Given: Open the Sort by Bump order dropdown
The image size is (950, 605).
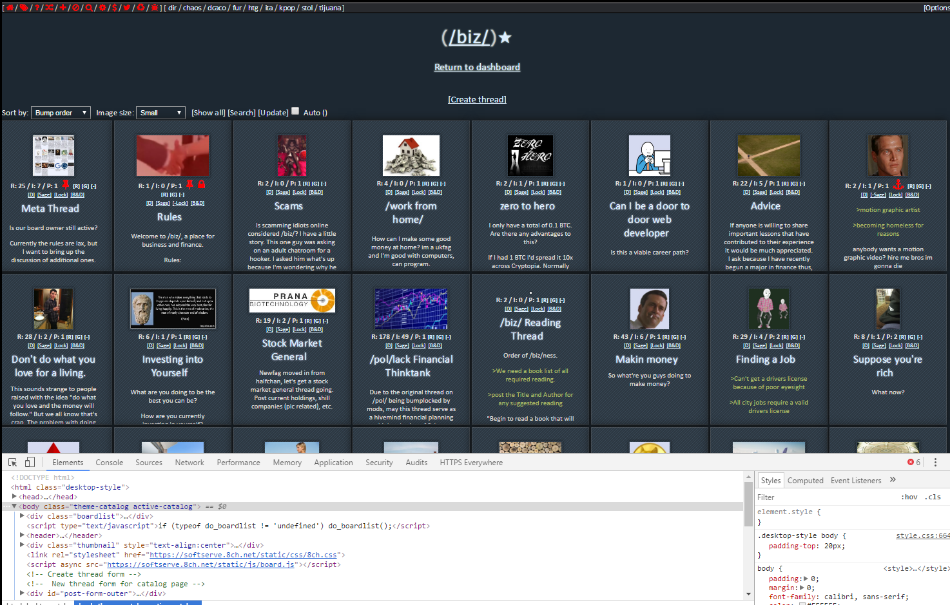Looking at the screenshot, I should click(x=61, y=113).
